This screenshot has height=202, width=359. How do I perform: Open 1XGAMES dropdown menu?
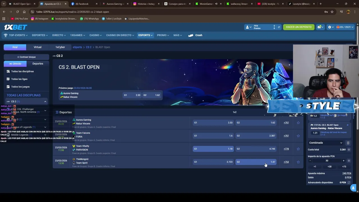[x=78, y=35]
